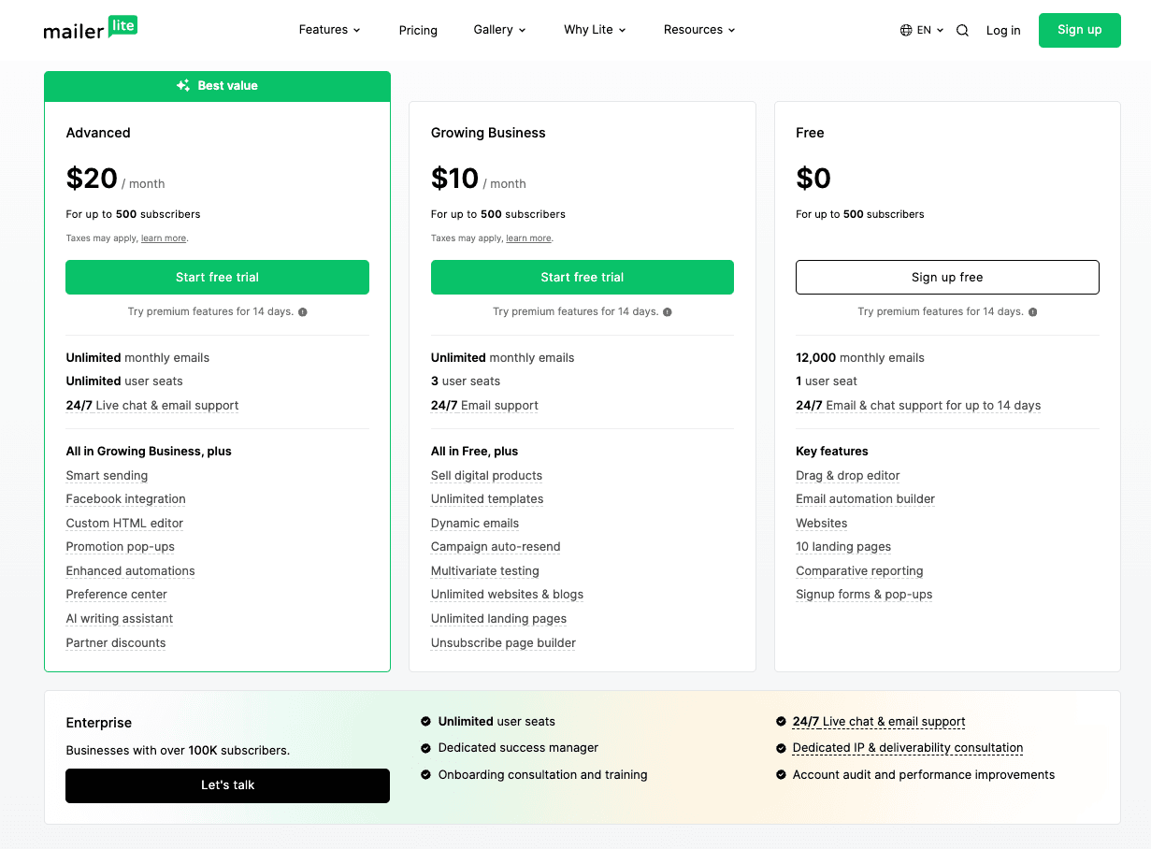This screenshot has height=849, width=1151.
Task: Expand the Features dropdown
Action: click(x=329, y=29)
